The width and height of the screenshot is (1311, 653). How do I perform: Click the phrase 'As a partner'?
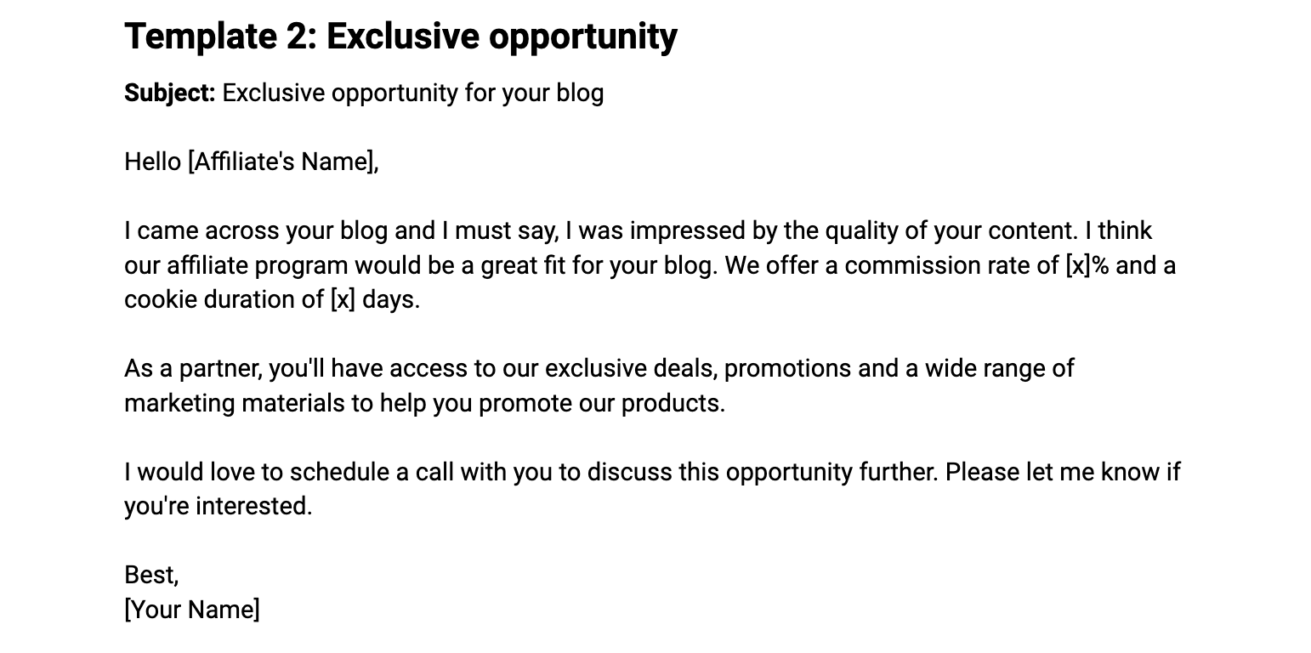[193, 368]
